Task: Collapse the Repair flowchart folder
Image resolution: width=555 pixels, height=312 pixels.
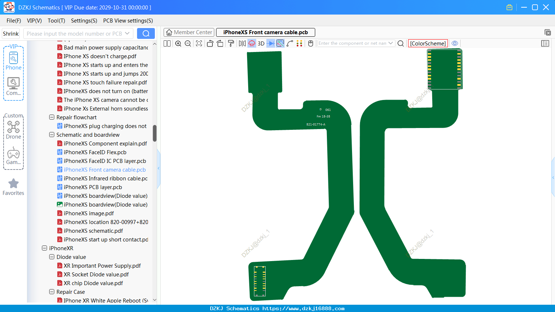Action: 52,117
